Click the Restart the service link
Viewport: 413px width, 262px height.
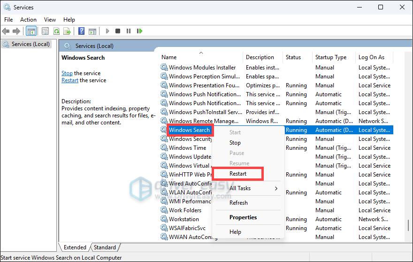coord(70,80)
